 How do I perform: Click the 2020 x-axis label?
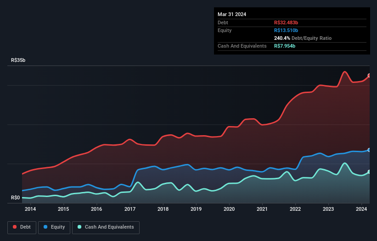click(x=229, y=209)
